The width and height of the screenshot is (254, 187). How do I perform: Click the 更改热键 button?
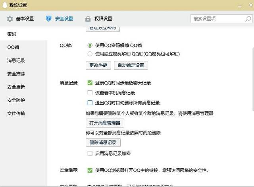tap(98, 65)
